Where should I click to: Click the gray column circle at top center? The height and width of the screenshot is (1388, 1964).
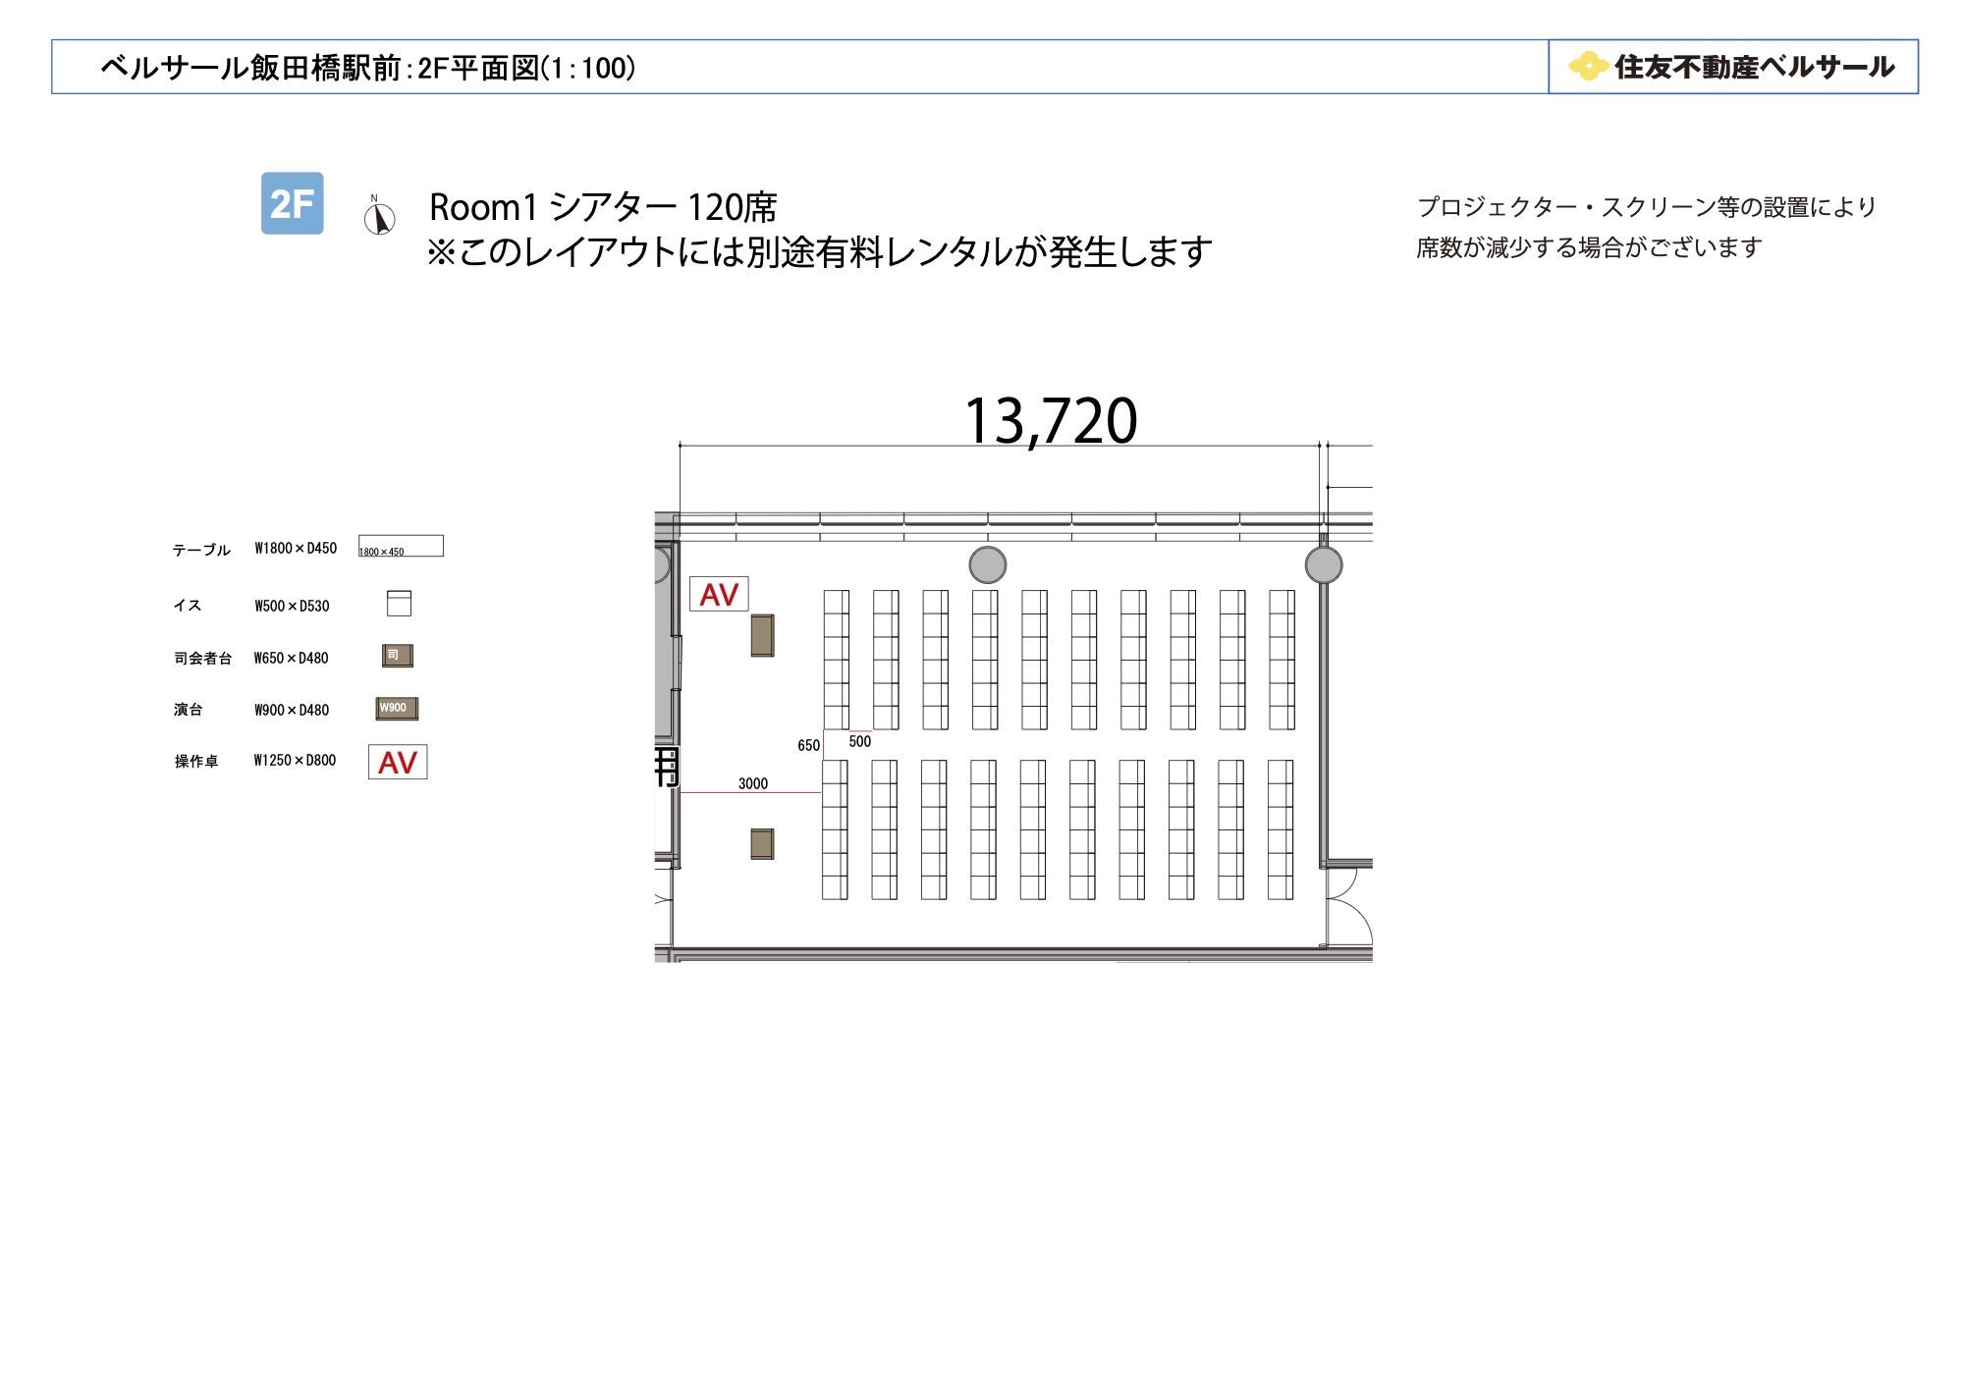click(x=988, y=564)
